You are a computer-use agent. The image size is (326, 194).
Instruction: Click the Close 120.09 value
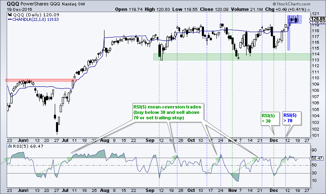point(214,9)
